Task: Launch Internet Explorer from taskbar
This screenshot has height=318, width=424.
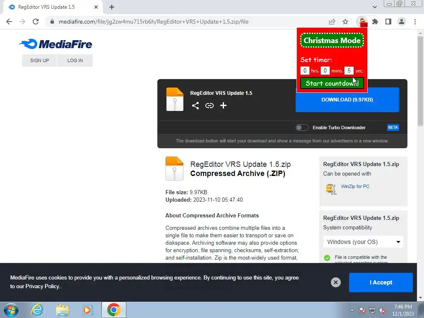Action: coord(37,310)
